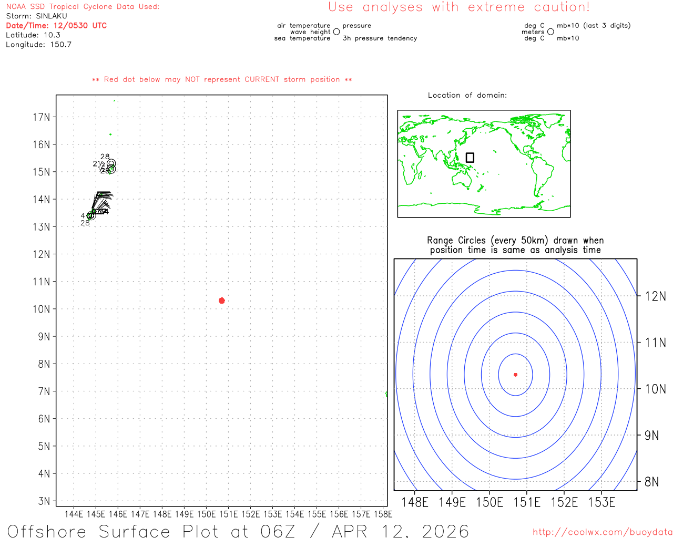Image resolution: width=673 pixels, height=538 pixels.
Task: Click the wind barb cluster near 14N
Action: [x=101, y=202]
